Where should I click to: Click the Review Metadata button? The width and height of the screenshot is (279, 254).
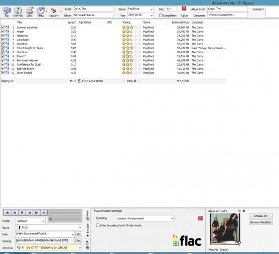(260, 222)
